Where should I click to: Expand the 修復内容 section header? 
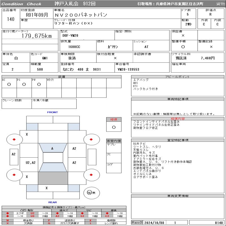(x=178, y=119)
